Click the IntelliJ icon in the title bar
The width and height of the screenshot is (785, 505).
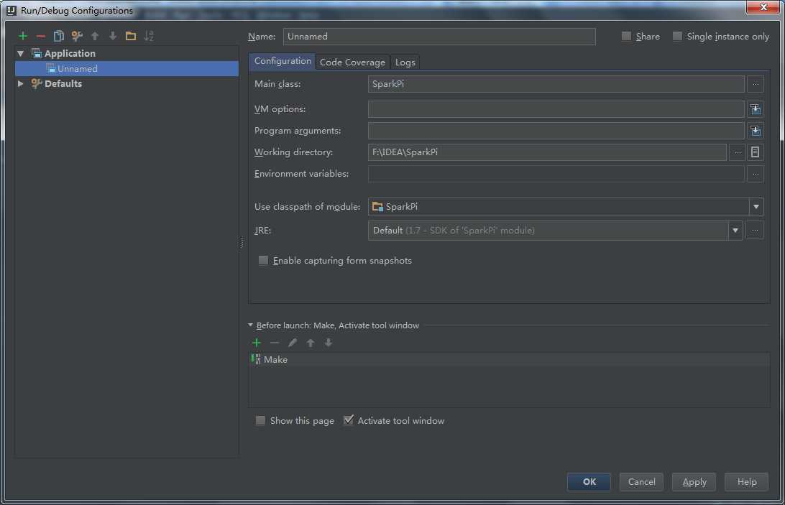[11, 10]
